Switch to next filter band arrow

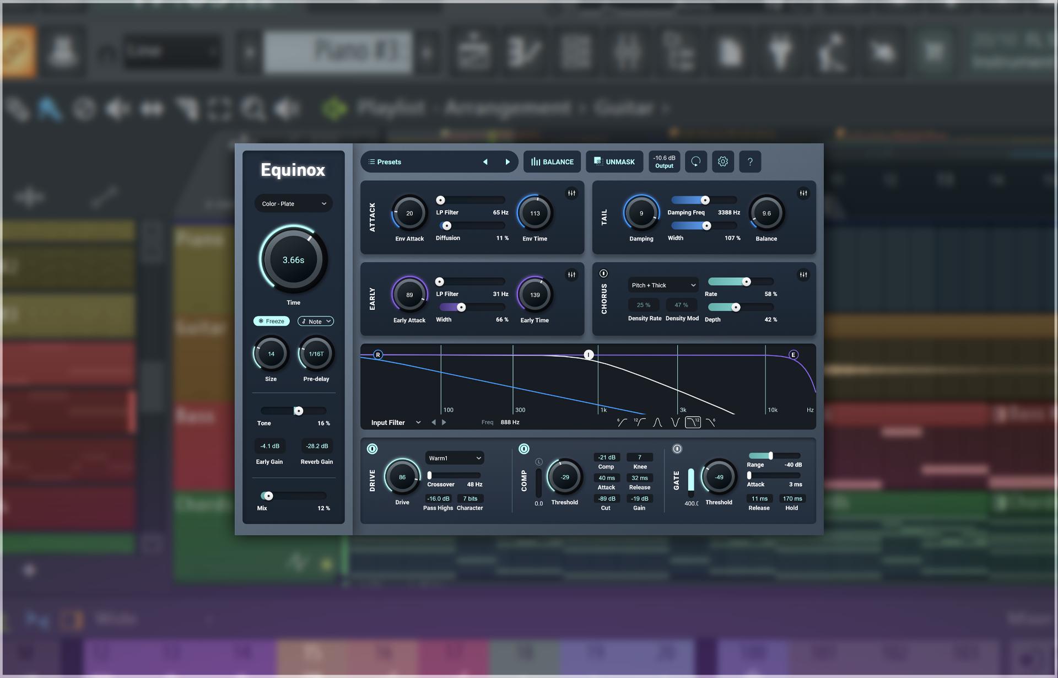pos(444,422)
